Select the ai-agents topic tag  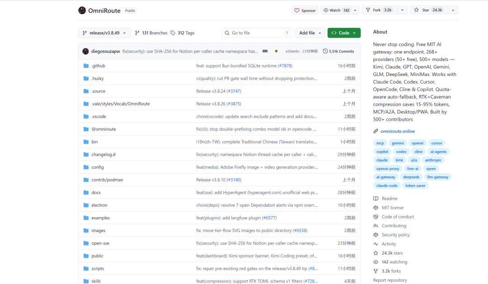pyautogui.click(x=438, y=151)
